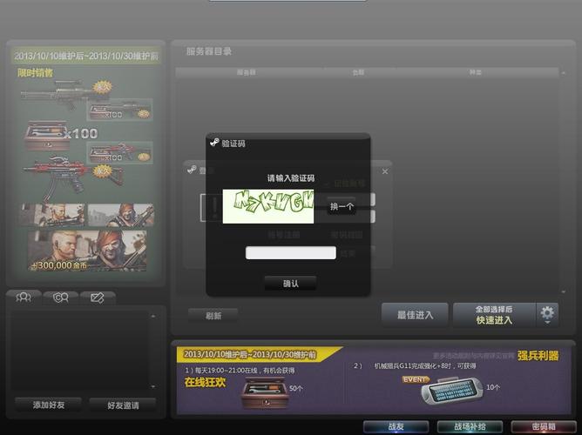The height and width of the screenshot is (435, 582).
Task: Click the lower x100 weapon bundle thumbnail
Action: [x=120, y=152]
